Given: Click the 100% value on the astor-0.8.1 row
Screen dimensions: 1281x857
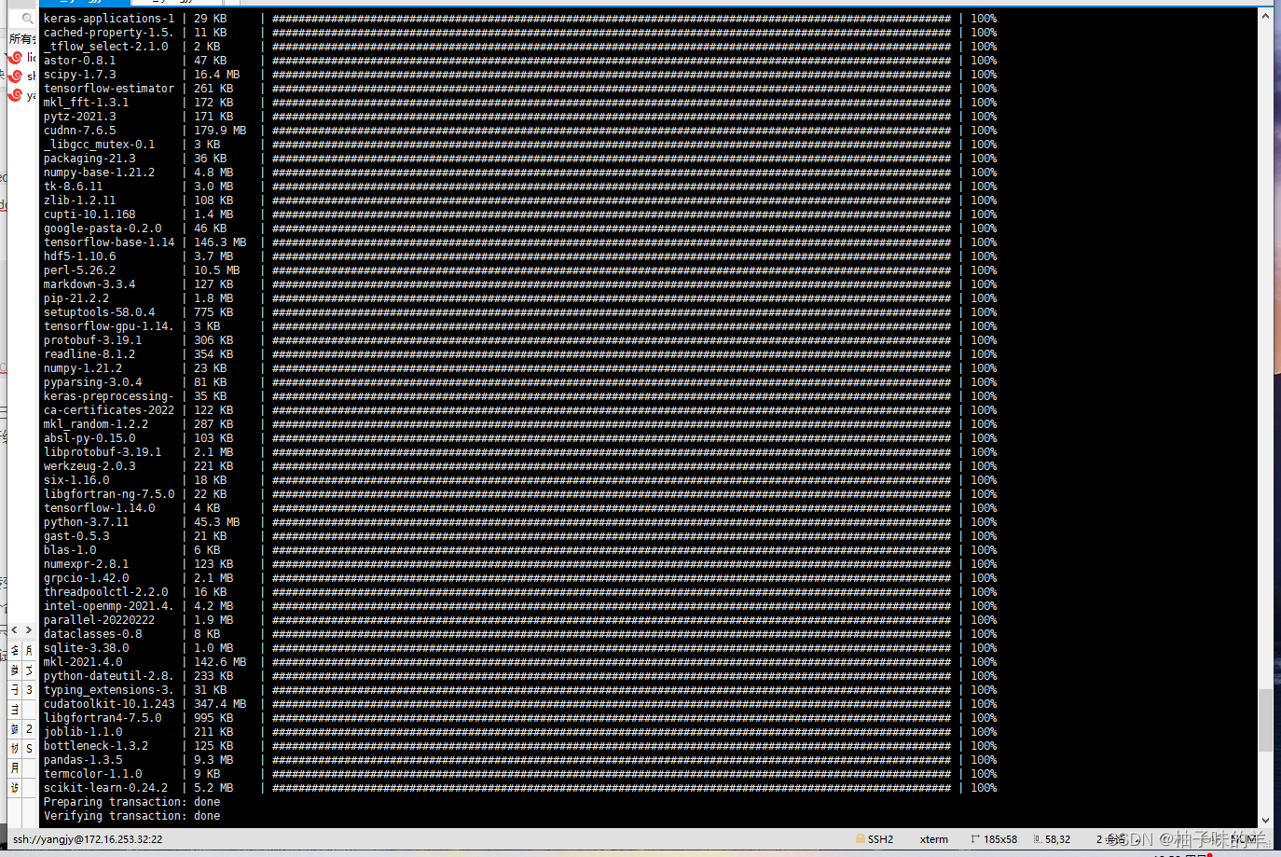Looking at the screenshot, I should tap(984, 61).
